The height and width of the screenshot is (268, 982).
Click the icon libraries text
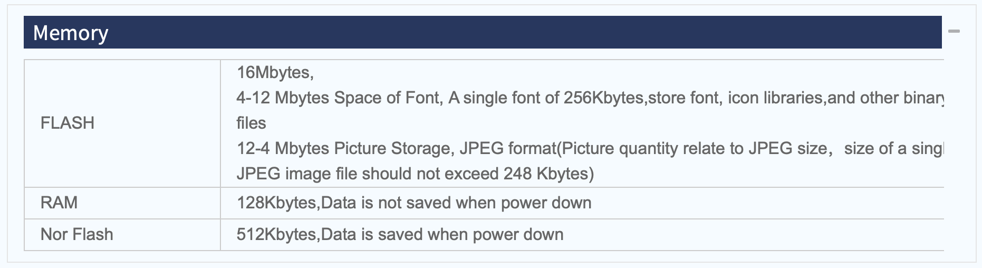point(775,98)
